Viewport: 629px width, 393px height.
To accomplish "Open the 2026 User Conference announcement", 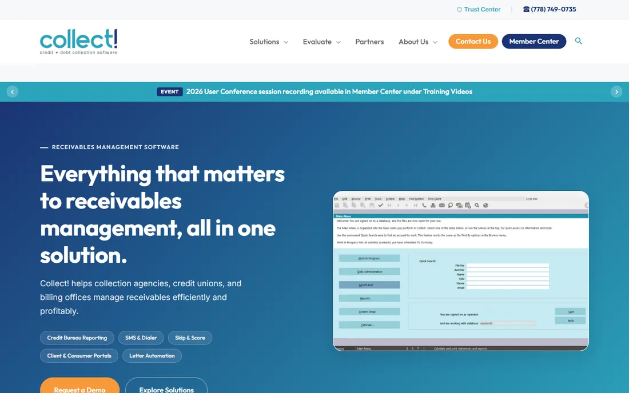I will click(x=329, y=92).
